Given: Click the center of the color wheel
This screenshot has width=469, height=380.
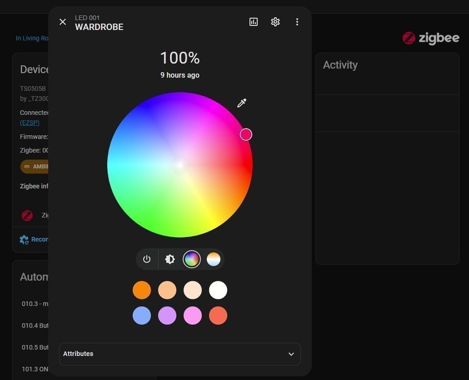Looking at the screenshot, I should [180, 165].
